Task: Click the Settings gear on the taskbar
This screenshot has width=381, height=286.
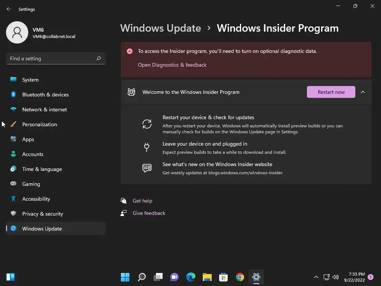Action: (x=256, y=277)
